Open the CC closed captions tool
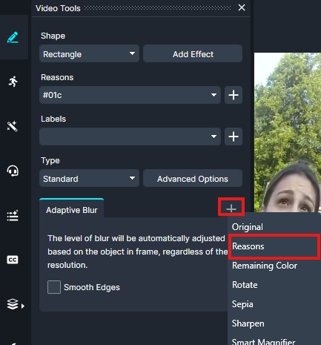Image resolution: width=321 pixels, height=345 pixels. [13, 260]
